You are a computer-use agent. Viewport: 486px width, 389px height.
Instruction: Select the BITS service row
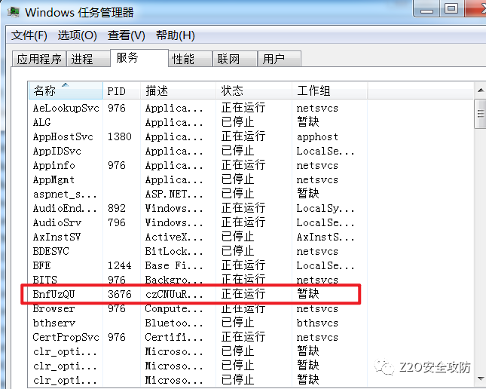[197, 280]
